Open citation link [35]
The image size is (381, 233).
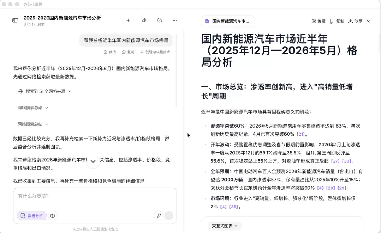click(x=233, y=207)
